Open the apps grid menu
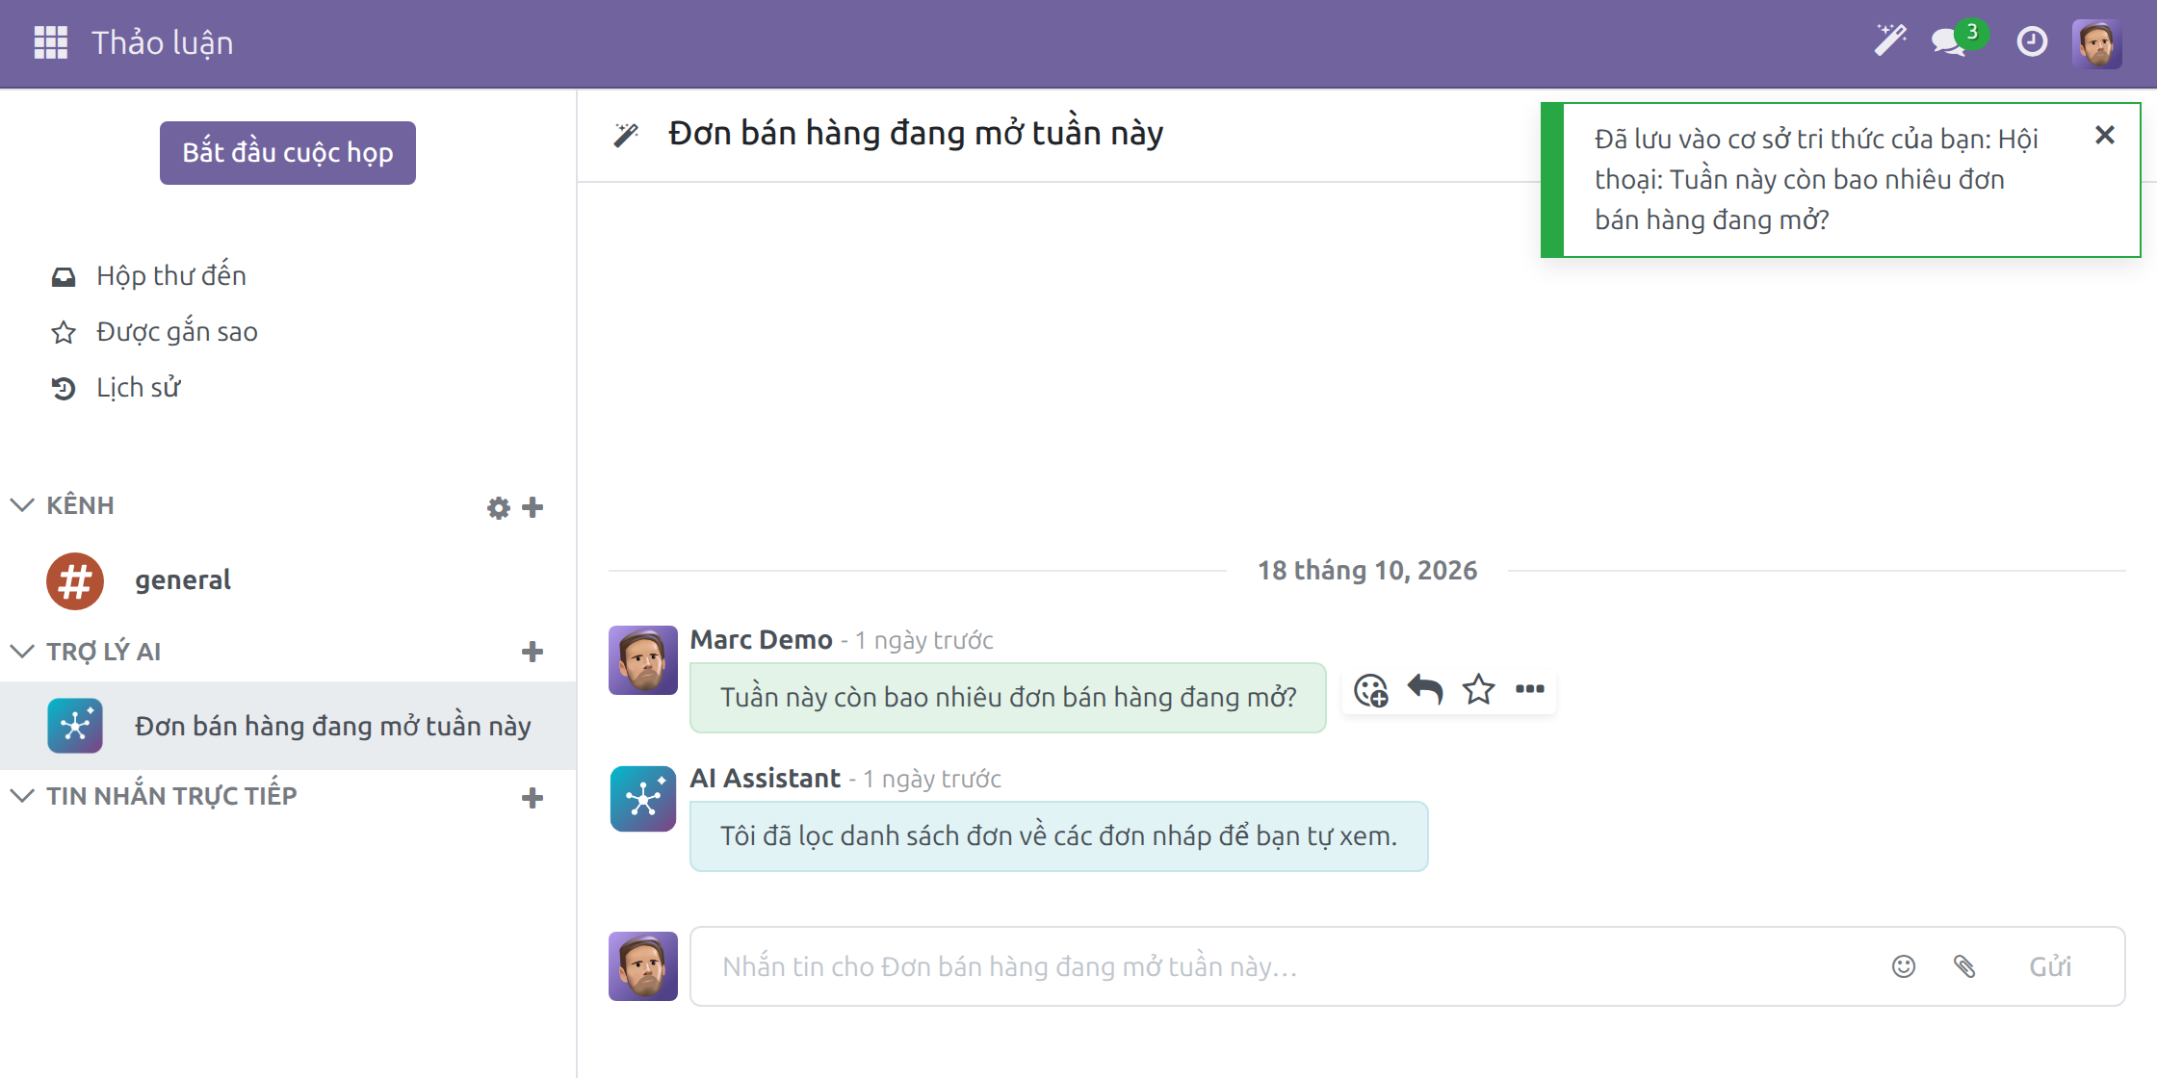Viewport: 2157px width, 1078px height. tap(51, 42)
